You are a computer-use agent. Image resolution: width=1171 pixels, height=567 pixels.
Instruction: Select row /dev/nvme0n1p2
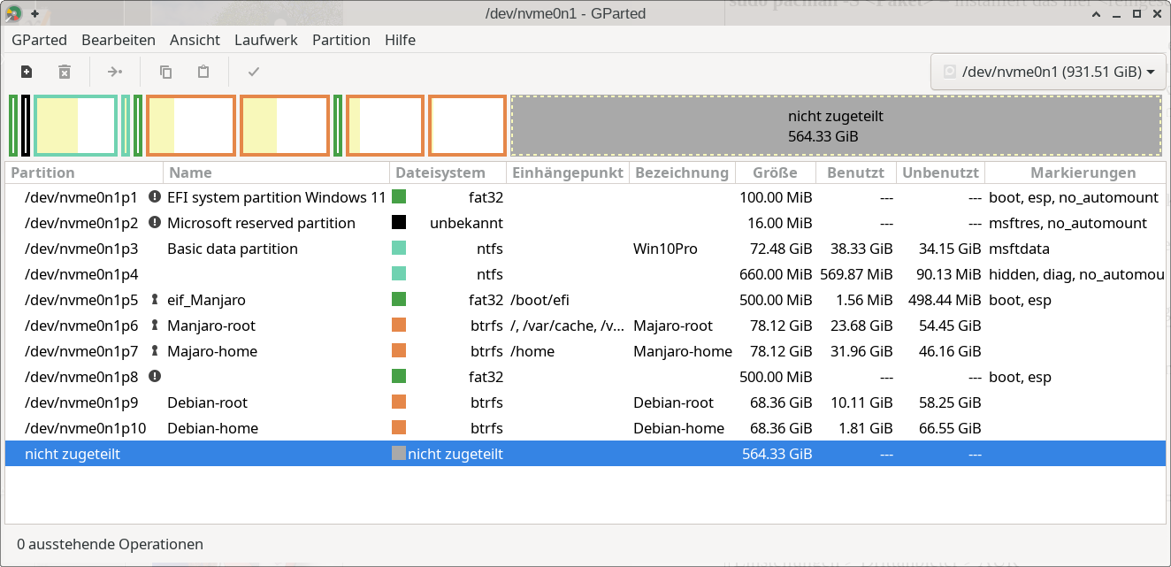pos(585,223)
